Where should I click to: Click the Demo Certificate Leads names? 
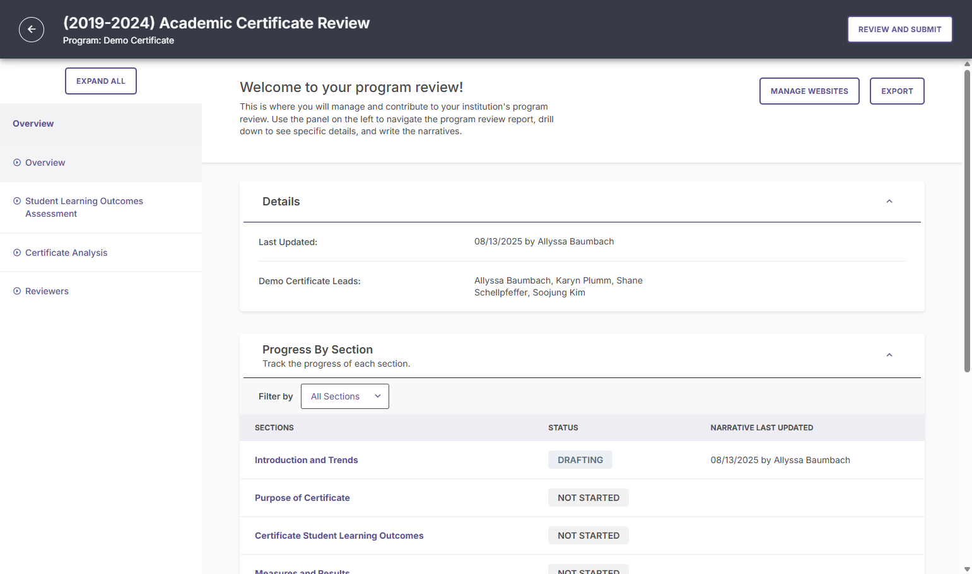pyautogui.click(x=558, y=287)
